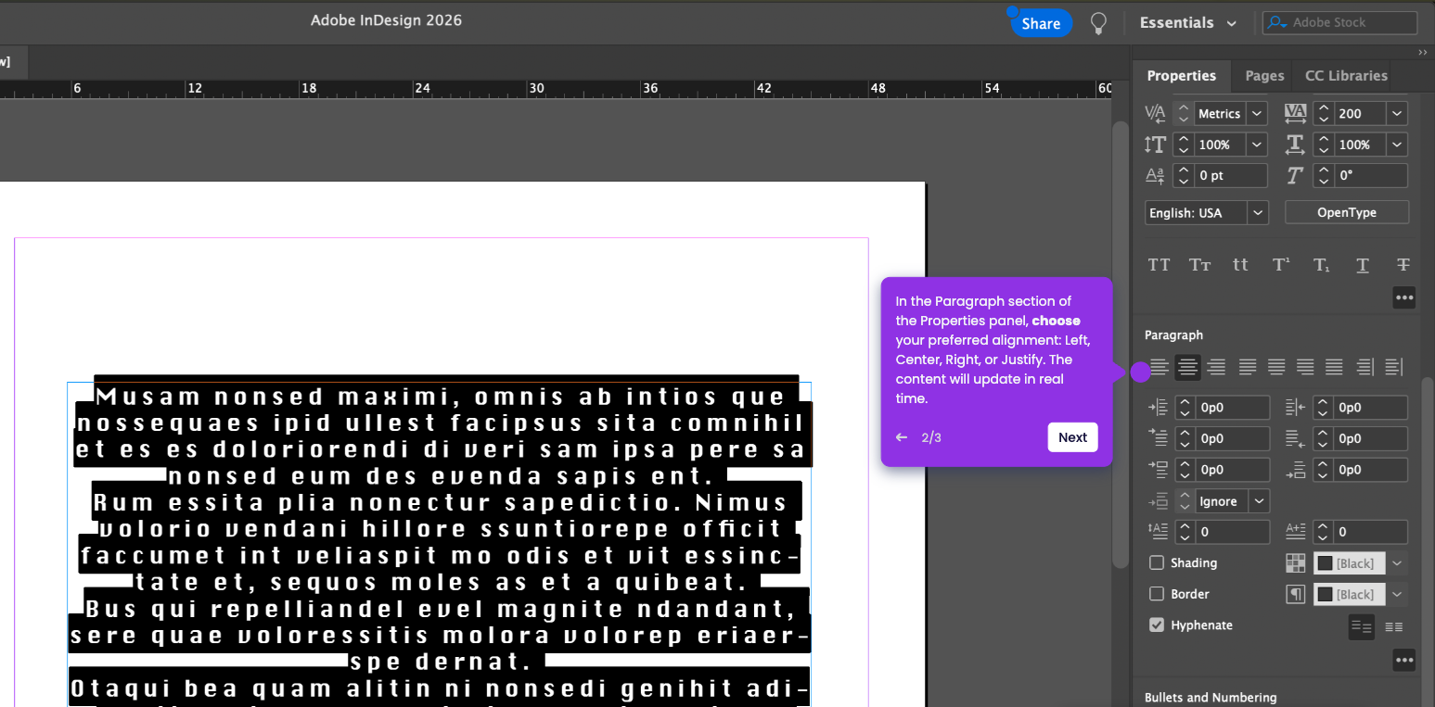Open the English: USA language dropdown
Screen dimensions: 1435x707
click(1258, 212)
